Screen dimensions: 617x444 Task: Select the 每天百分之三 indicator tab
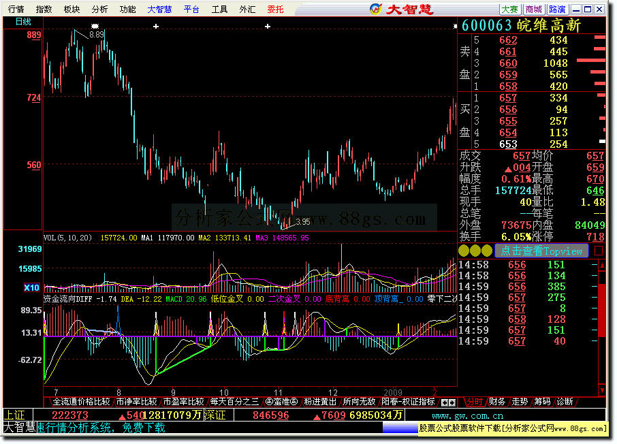(234, 402)
